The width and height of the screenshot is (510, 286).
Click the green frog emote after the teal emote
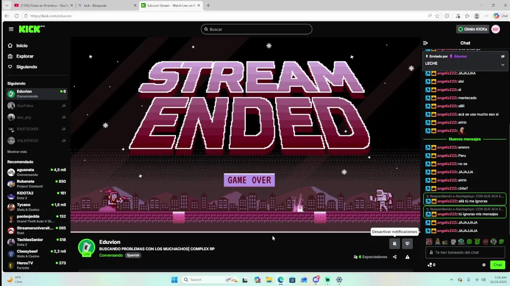(x=469, y=242)
